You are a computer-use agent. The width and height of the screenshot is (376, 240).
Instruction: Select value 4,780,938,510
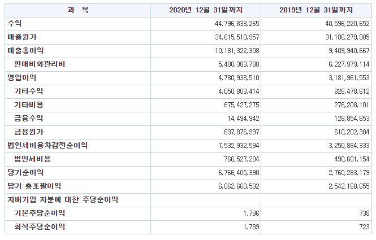tap(239, 78)
